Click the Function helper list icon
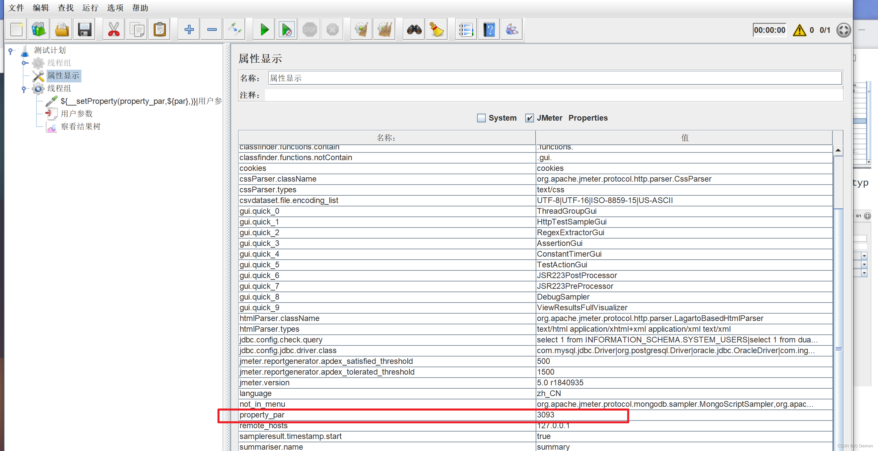 (466, 30)
